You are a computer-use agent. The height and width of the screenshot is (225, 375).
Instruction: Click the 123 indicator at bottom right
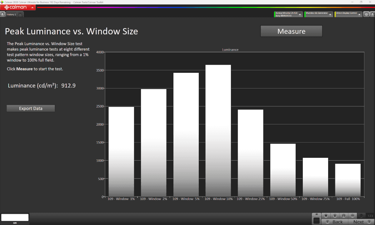pos(370,216)
